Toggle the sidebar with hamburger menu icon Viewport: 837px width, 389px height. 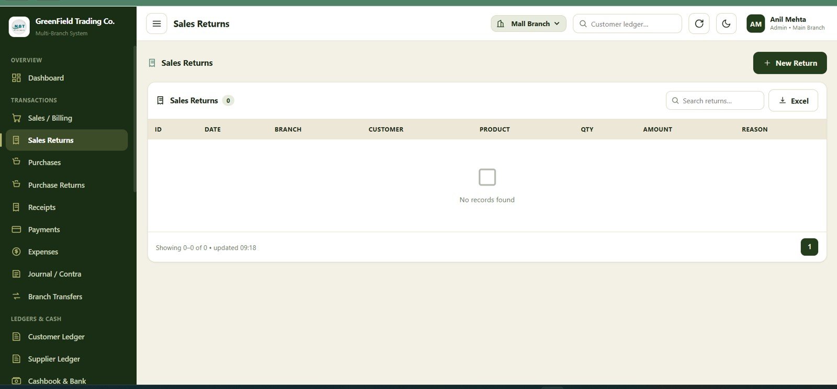click(x=156, y=24)
